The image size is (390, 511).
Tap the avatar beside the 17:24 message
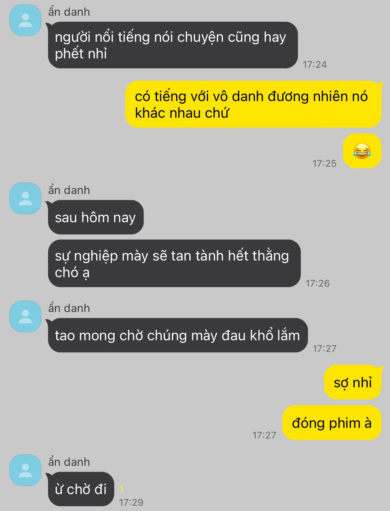pos(25,20)
